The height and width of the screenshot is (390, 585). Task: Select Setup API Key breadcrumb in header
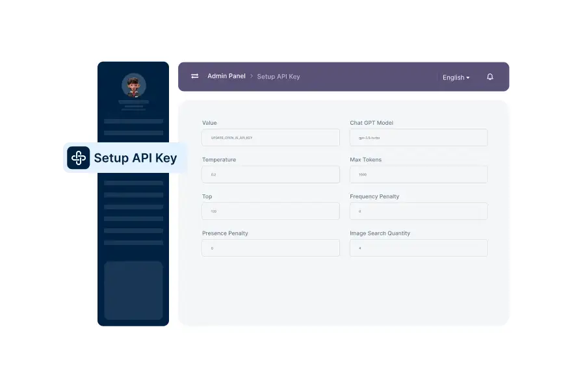pyautogui.click(x=278, y=77)
